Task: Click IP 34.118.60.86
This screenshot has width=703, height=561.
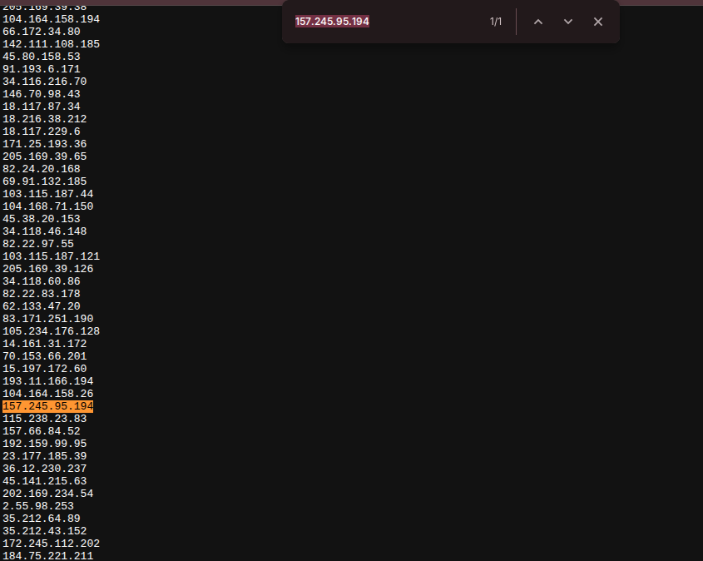Action: (x=42, y=281)
